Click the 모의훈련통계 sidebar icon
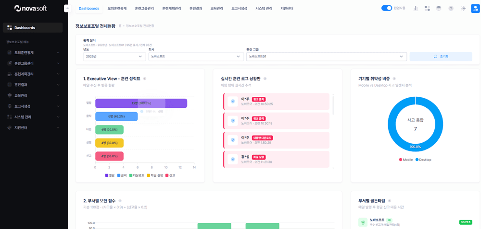 (x=10, y=53)
